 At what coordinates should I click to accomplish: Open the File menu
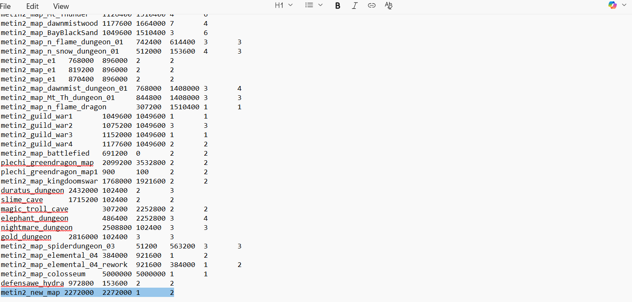pyautogui.click(x=5, y=6)
